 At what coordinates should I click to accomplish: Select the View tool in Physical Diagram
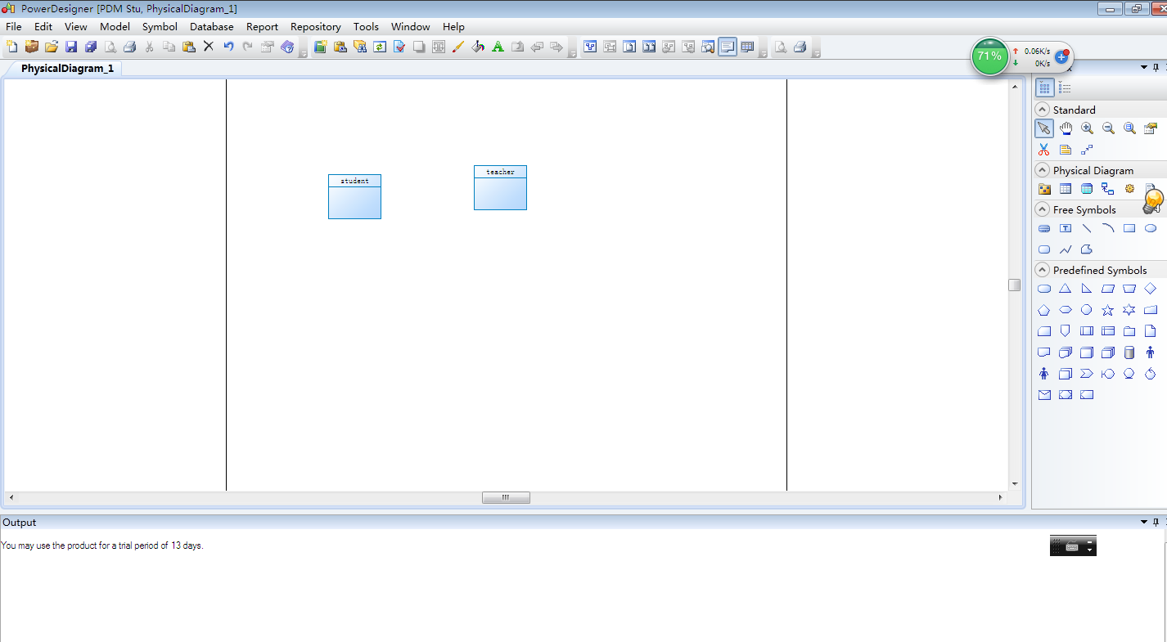pos(1087,189)
